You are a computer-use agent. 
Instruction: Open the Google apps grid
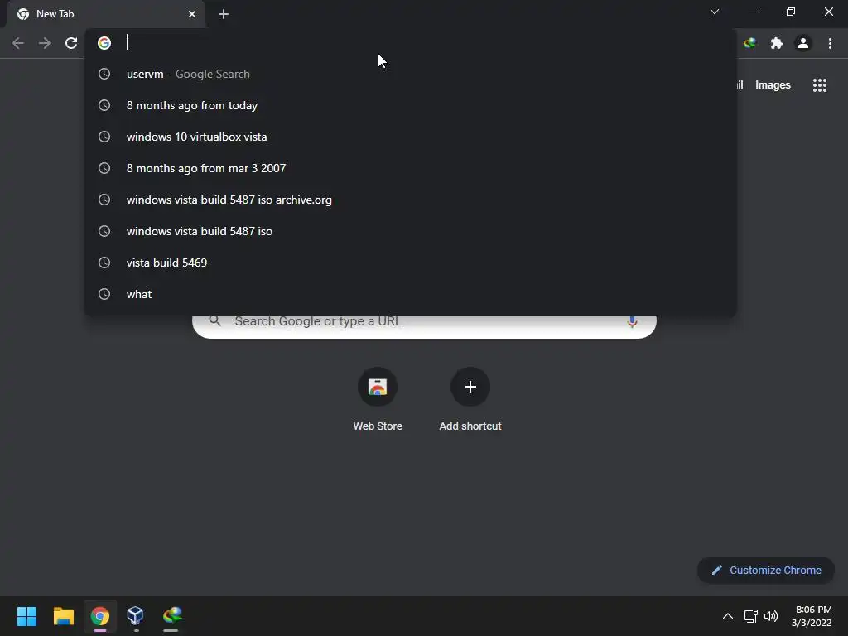(820, 85)
